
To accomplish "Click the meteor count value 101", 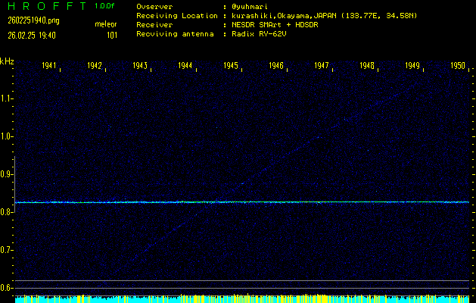I will coord(112,35).
